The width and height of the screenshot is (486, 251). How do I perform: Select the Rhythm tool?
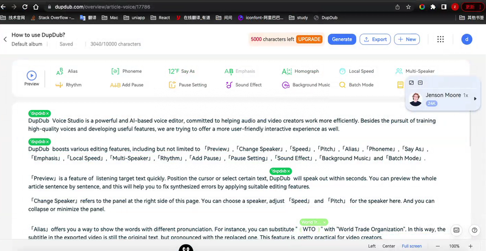[x=68, y=84]
